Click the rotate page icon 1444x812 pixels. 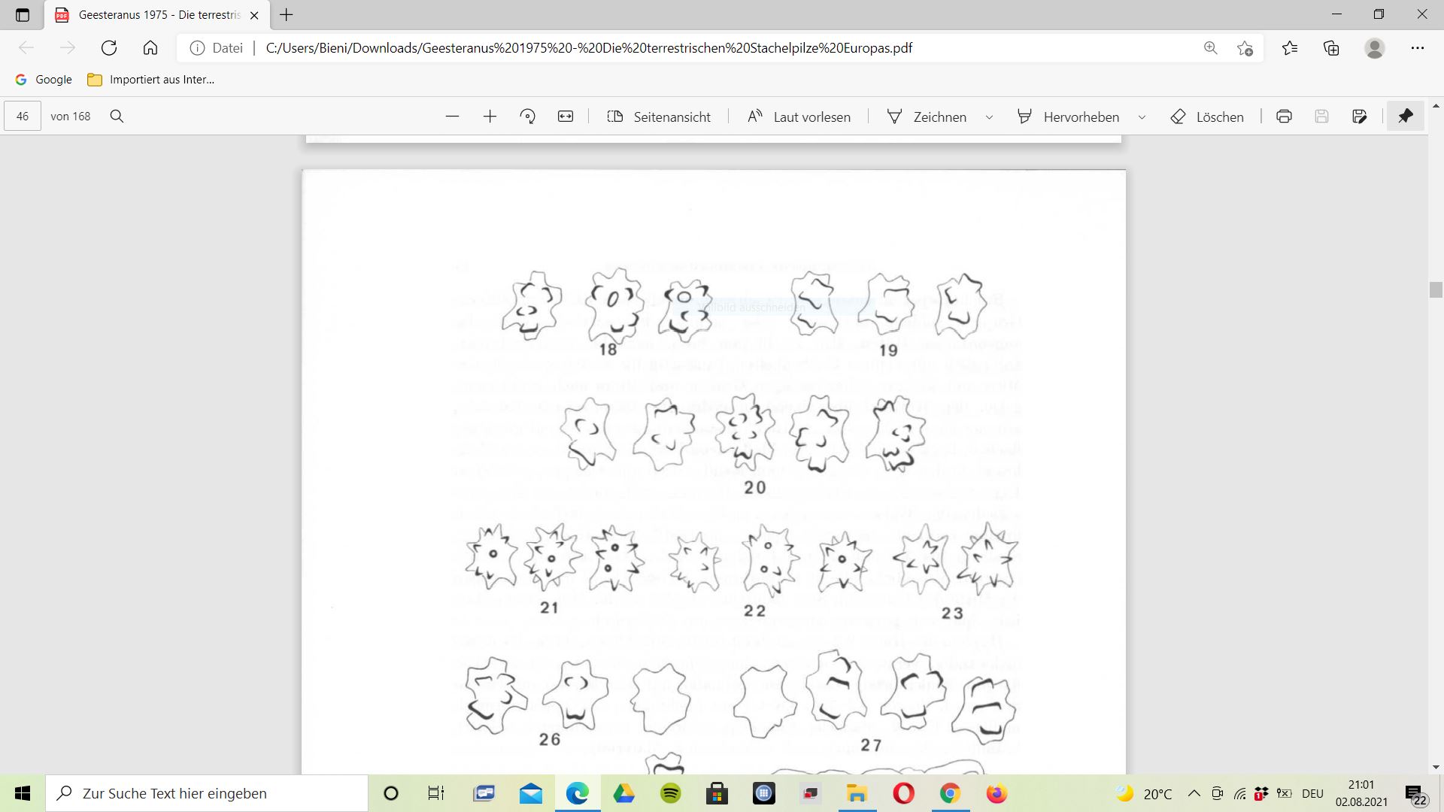(527, 117)
